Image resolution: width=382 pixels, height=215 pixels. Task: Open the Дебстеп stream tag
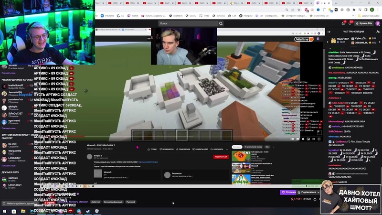(x=95, y=202)
